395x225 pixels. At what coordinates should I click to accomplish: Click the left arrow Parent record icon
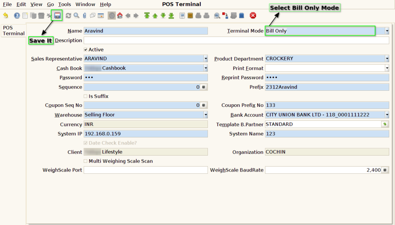click(x=128, y=15)
